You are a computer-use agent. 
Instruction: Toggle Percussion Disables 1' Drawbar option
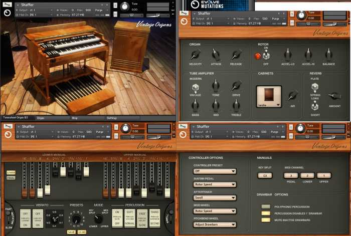[266, 213]
